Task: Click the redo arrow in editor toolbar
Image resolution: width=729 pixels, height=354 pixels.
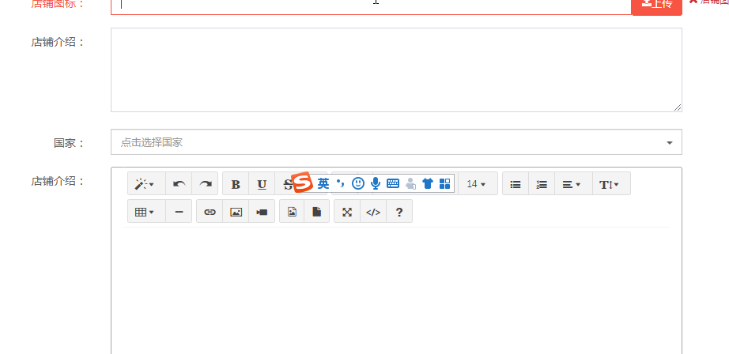Action: (205, 184)
